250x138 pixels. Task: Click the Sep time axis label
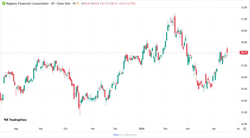point(41,129)
